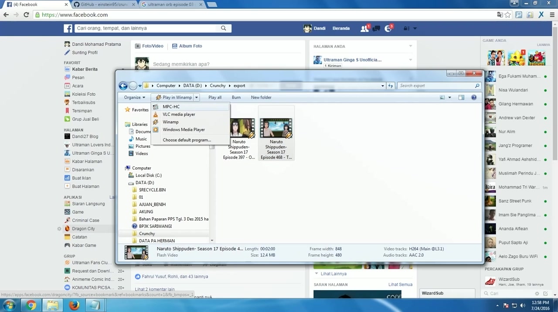Click the Burn toolbar button
The height and width of the screenshot is (312, 558).
[236, 98]
